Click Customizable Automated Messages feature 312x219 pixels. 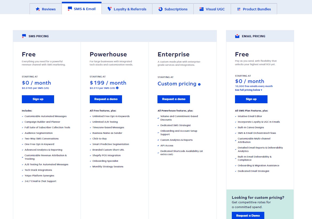(x=46, y=116)
